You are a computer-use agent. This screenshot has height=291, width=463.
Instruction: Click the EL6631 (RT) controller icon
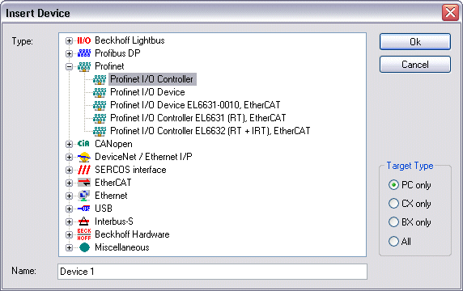[100, 118]
